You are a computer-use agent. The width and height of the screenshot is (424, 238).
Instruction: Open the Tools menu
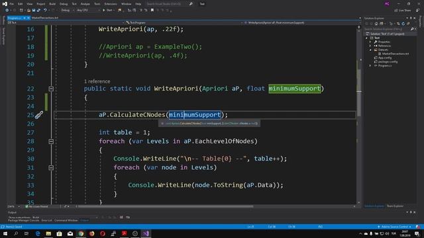(97, 4)
